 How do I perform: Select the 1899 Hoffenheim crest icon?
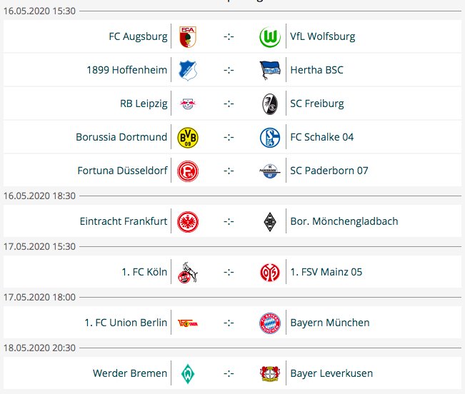(x=187, y=70)
